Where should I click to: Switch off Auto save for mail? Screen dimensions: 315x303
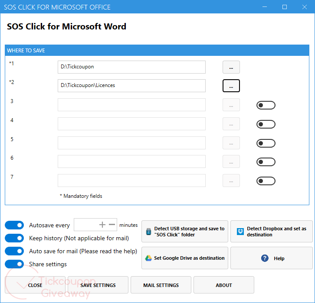[x=14, y=251]
